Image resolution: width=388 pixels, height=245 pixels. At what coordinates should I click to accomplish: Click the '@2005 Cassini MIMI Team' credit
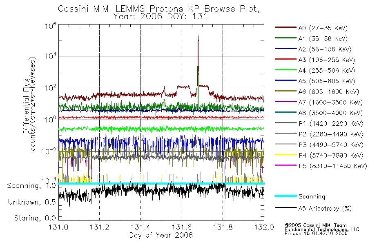pyautogui.click(x=315, y=225)
